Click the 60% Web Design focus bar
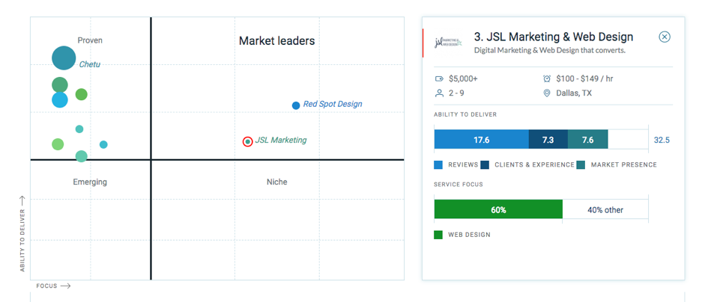Screen dimensions: 702x302 (x=498, y=209)
